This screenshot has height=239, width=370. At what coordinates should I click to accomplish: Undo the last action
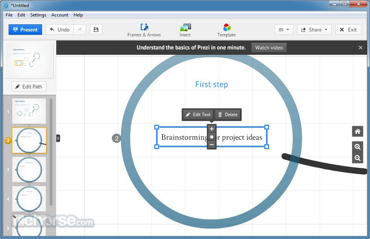tap(60, 30)
